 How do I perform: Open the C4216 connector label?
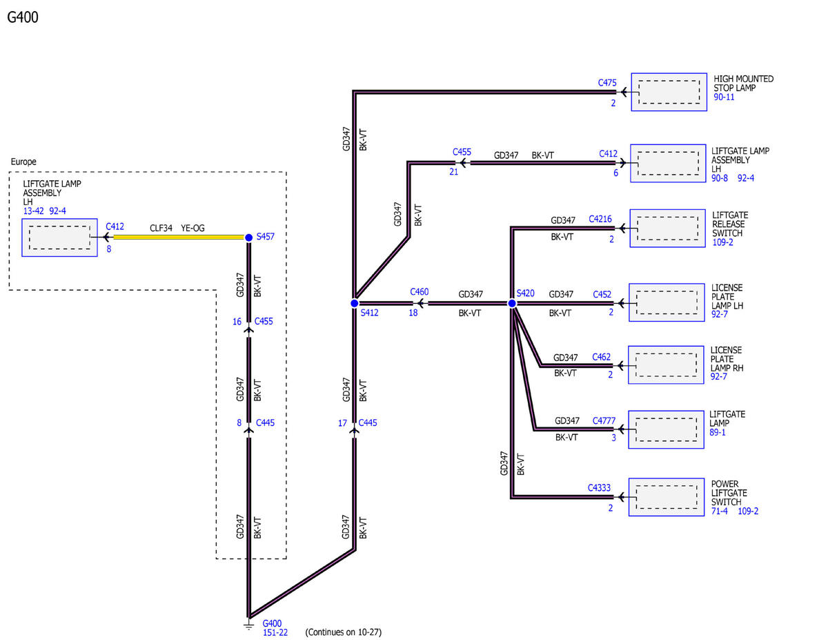(600, 219)
